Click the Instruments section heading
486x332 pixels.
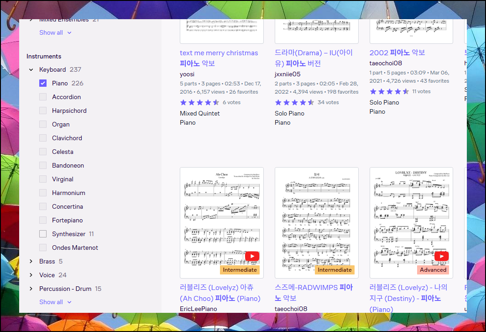point(44,56)
